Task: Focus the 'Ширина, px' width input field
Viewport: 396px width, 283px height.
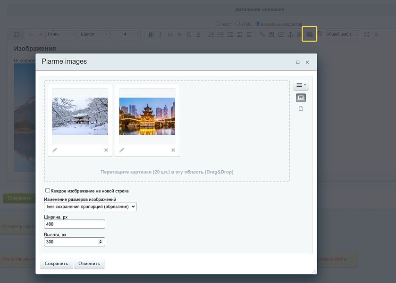Action: pyautogui.click(x=74, y=224)
